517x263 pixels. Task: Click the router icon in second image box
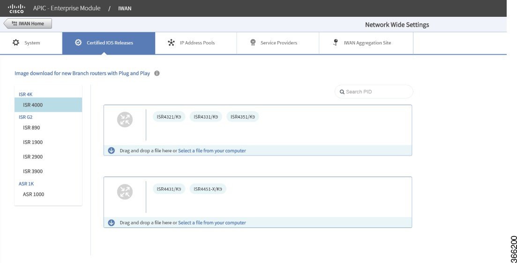pos(125,192)
